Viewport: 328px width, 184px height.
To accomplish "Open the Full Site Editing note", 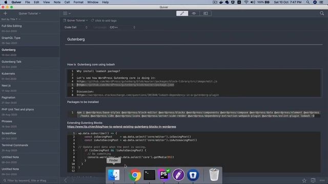I will click(x=30, y=28).
